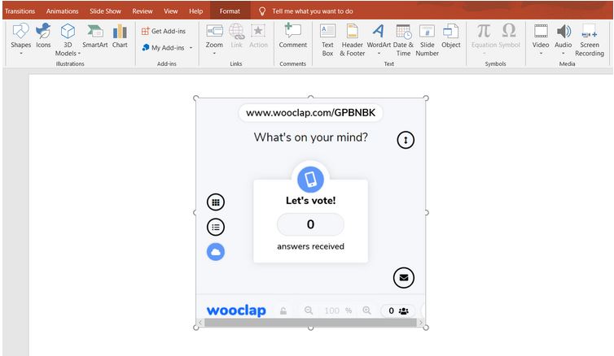Select the Format tab
The width and height of the screenshot is (614, 356).
(230, 11)
